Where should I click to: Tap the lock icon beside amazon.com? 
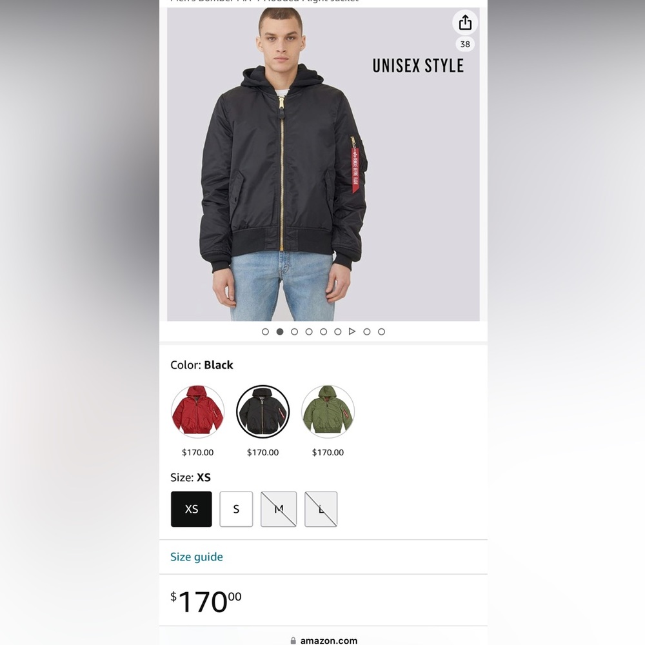pos(293,640)
